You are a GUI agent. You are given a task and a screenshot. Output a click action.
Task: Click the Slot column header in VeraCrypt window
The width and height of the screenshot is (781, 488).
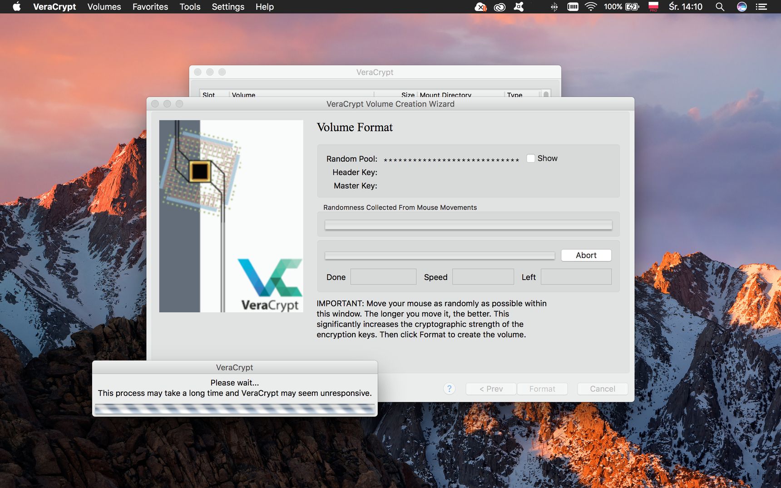tap(209, 94)
